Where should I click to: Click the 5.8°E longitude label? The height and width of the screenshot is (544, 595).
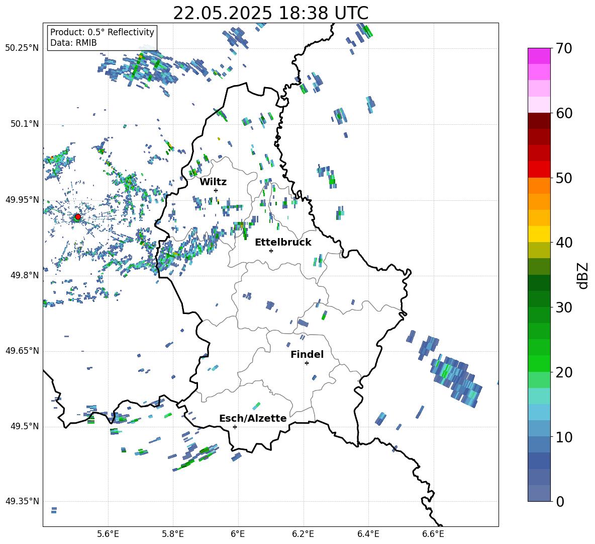(173, 534)
